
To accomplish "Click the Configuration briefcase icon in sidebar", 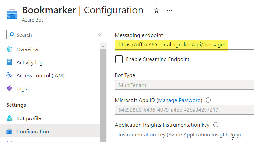I will click(9, 131).
